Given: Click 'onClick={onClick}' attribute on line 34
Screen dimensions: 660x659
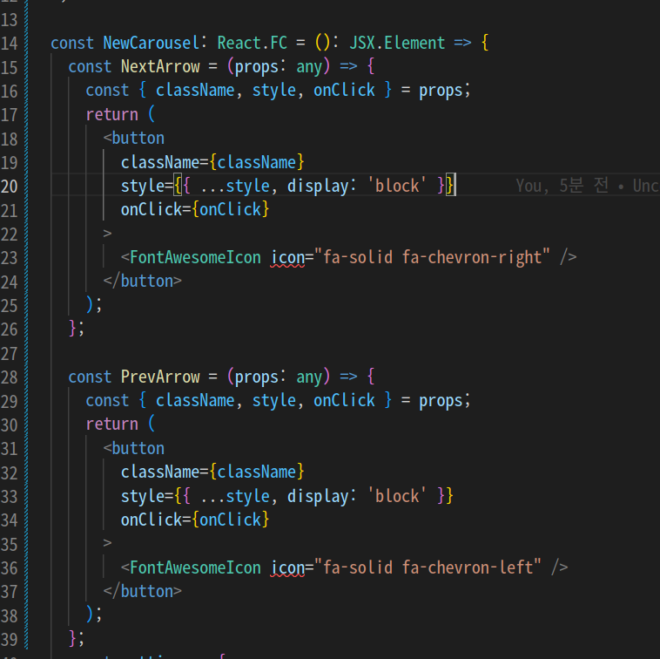Looking at the screenshot, I should coord(195,520).
